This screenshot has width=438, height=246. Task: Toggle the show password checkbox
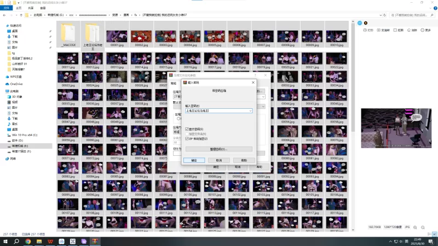point(187,129)
